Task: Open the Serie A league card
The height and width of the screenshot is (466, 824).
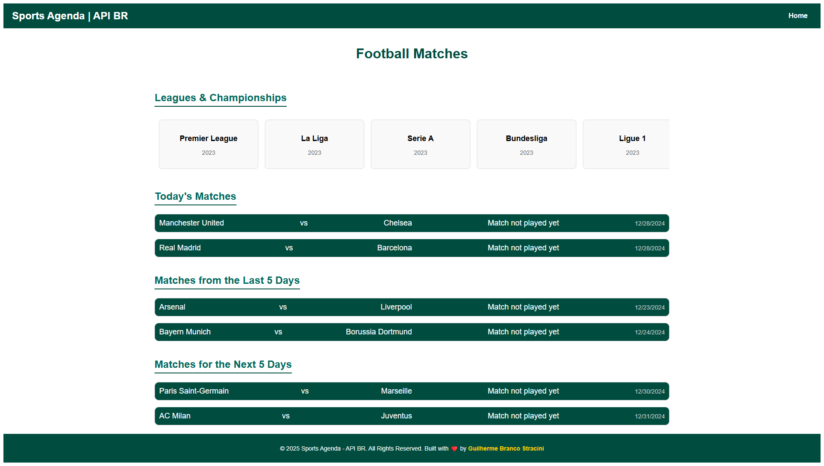Action: point(420,144)
